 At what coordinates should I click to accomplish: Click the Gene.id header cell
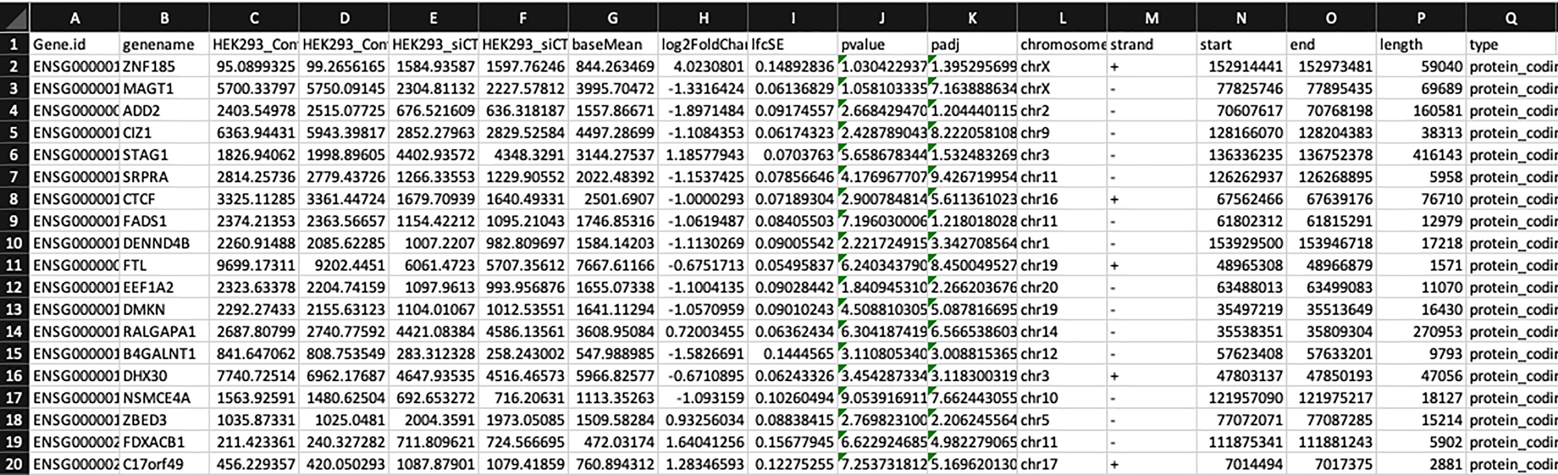click(x=75, y=44)
